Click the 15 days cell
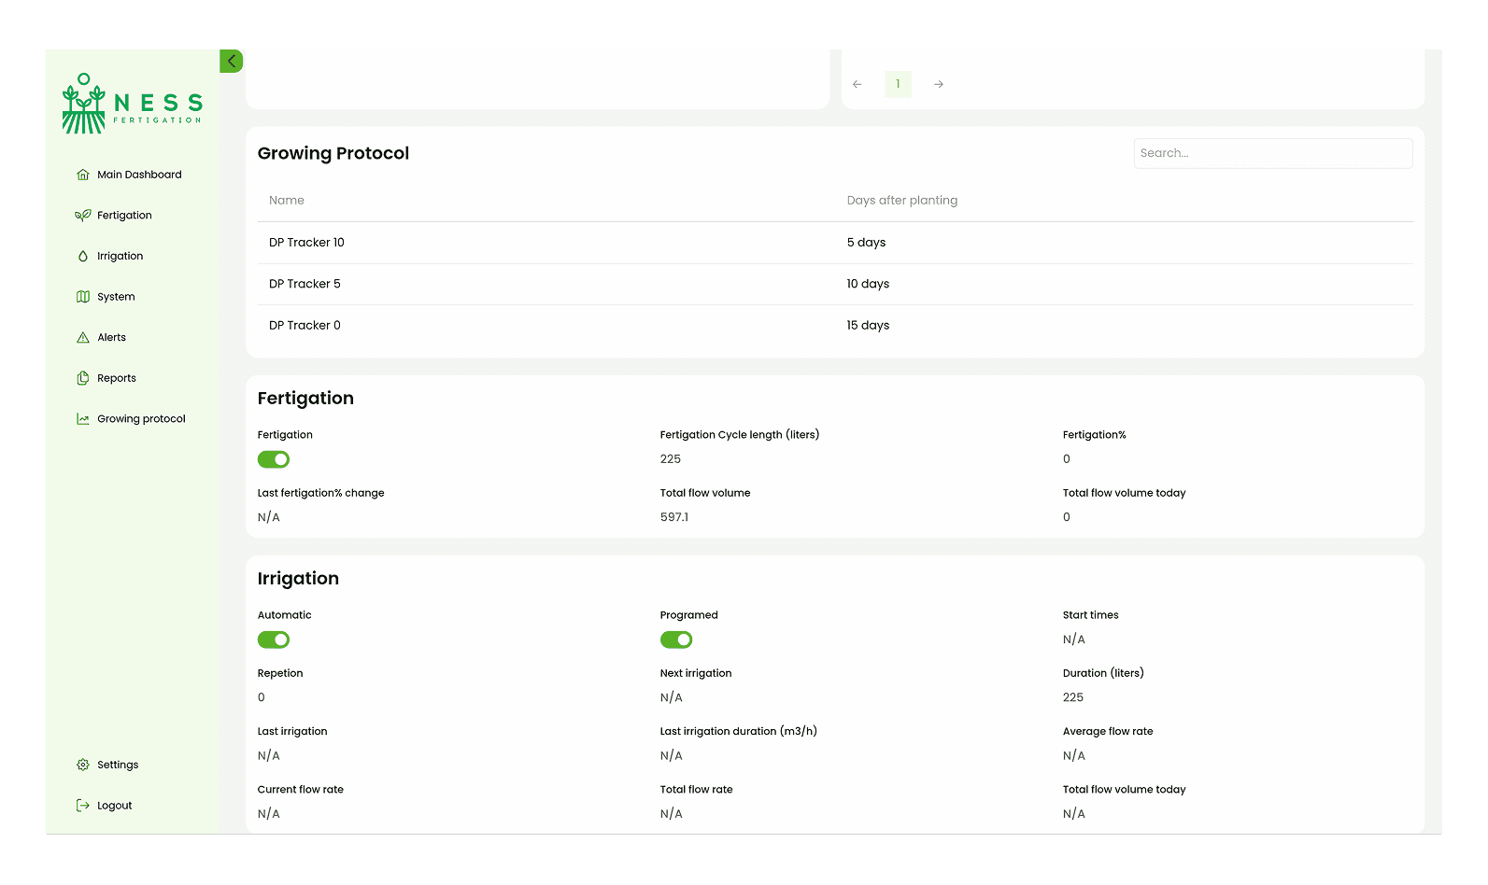Screen dimensions: 1488x885 tap(868, 326)
